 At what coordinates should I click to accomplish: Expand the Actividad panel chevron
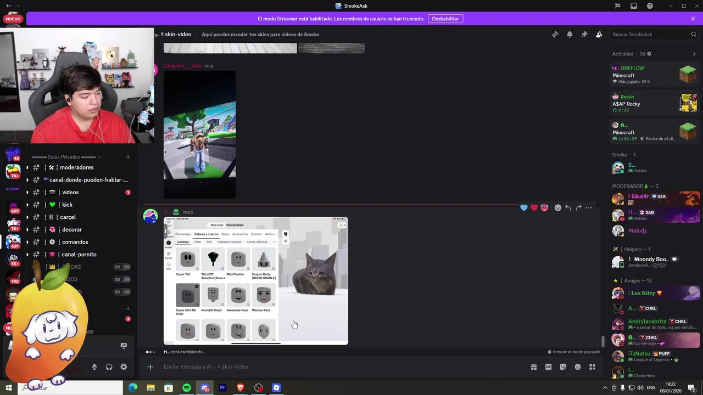tap(694, 54)
